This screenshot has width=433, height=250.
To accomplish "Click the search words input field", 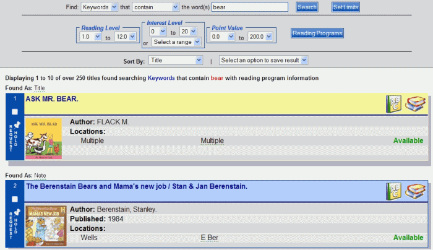I will 249,7.
